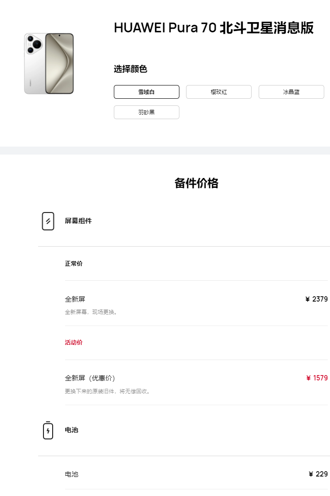Click the 全新屏（优惠价）item name
The height and width of the screenshot is (496, 330).
90,378
